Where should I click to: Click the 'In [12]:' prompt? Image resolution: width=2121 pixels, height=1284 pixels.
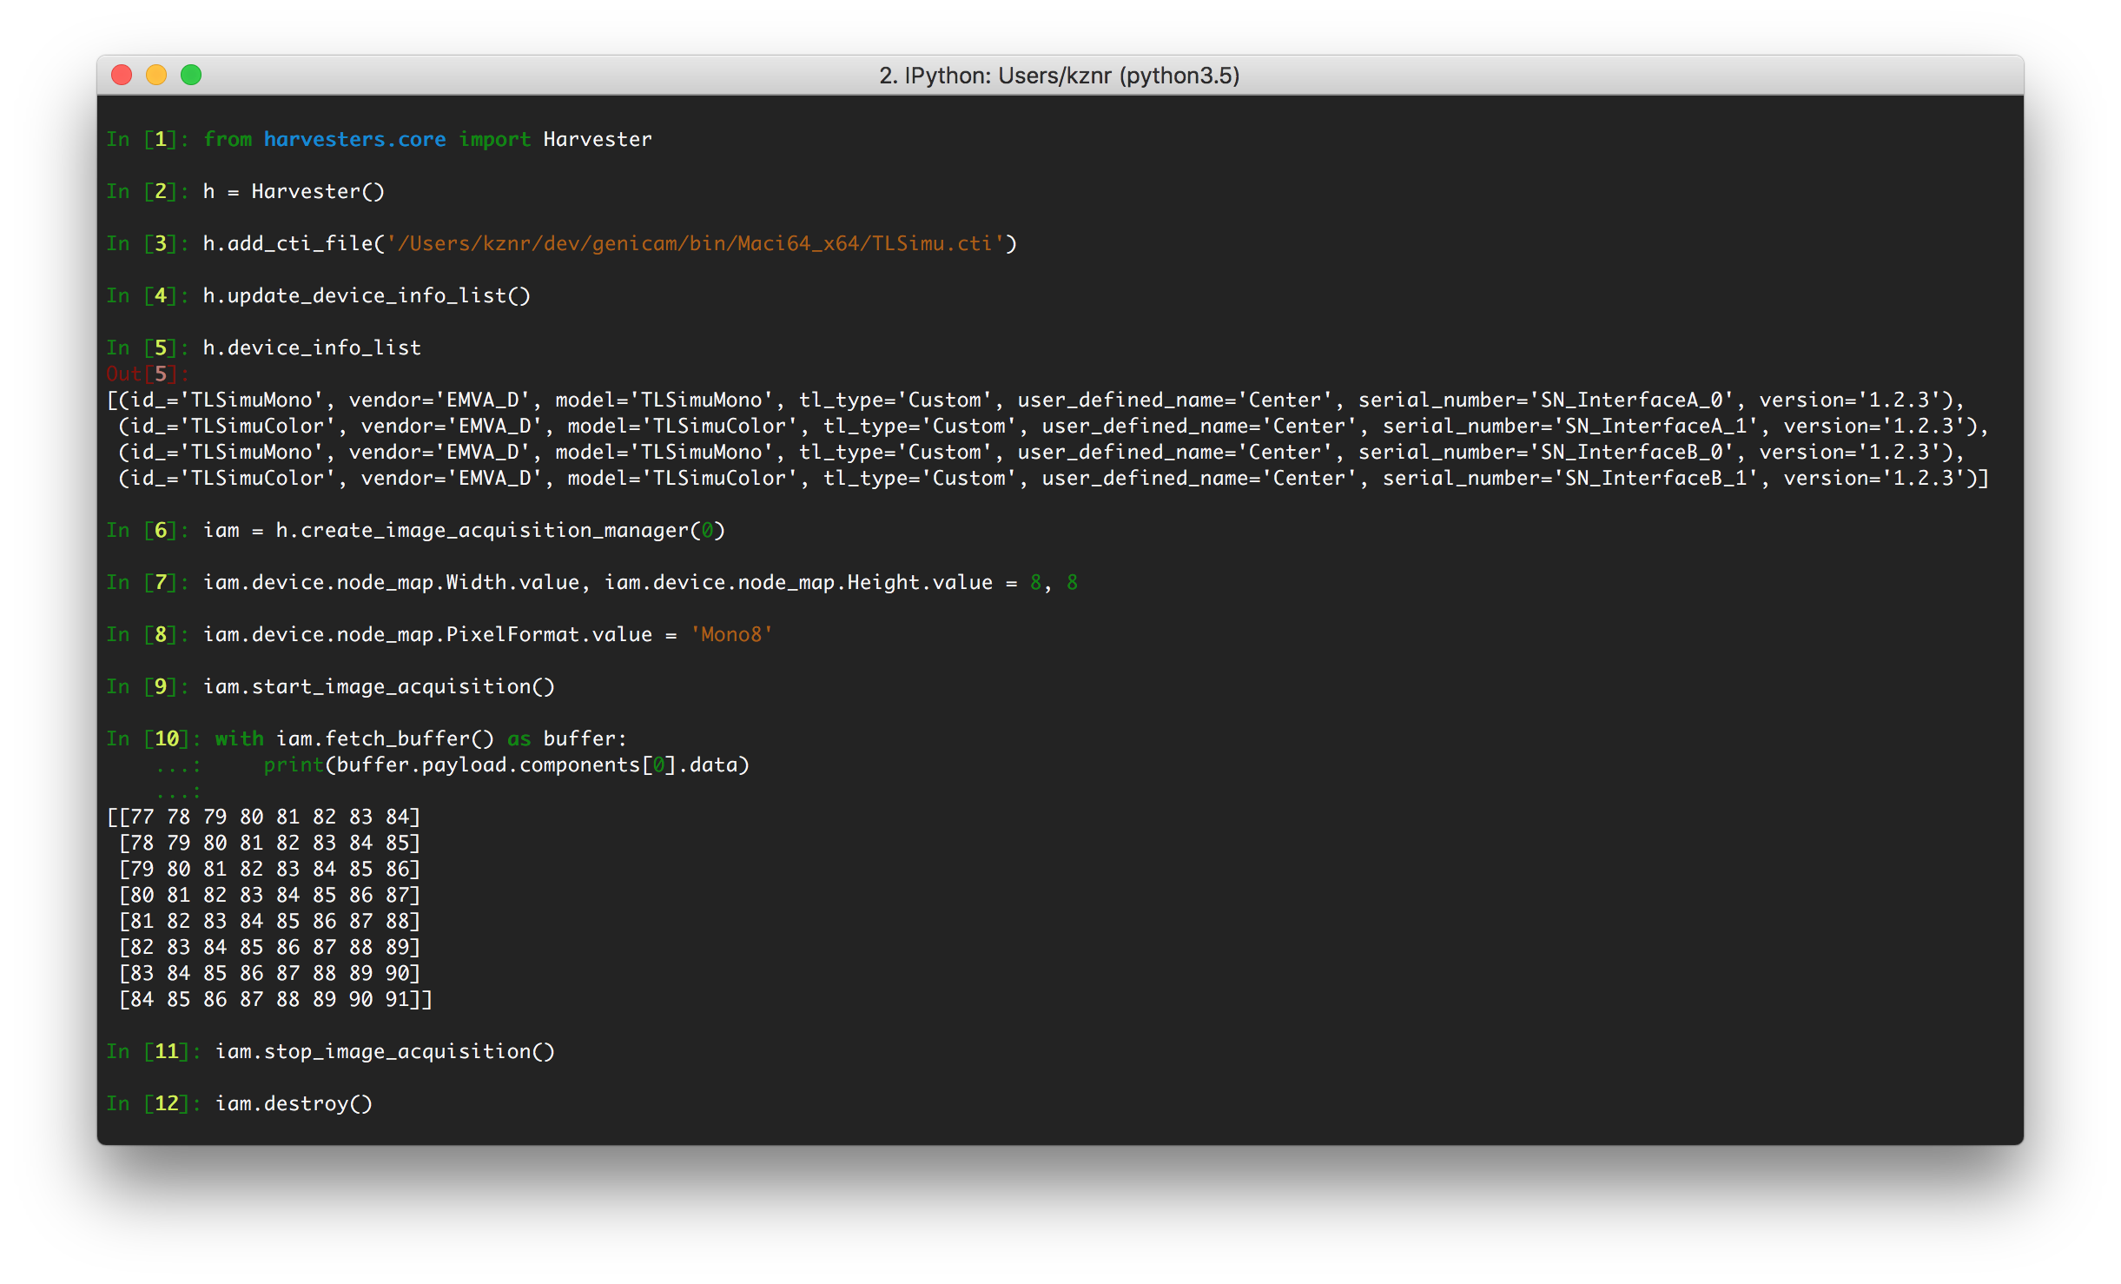[154, 1103]
